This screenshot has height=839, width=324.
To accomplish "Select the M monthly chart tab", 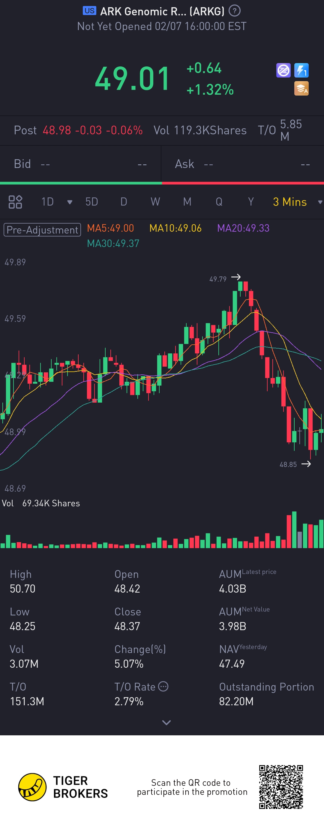I will pyautogui.click(x=187, y=202).
